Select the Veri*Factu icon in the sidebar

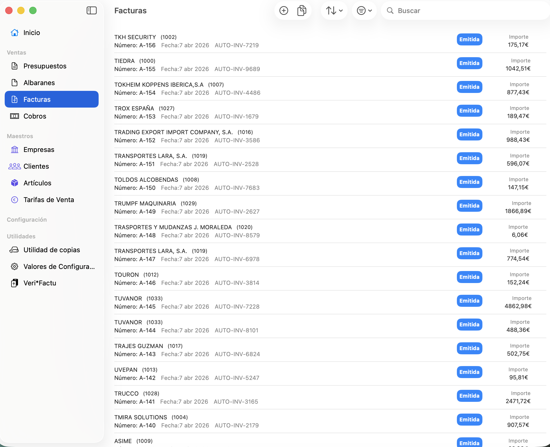coord(14,283)
